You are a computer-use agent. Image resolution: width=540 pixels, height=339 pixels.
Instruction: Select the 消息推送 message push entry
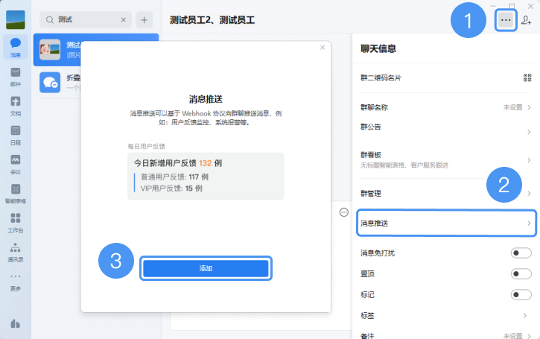tap(447, 224)
